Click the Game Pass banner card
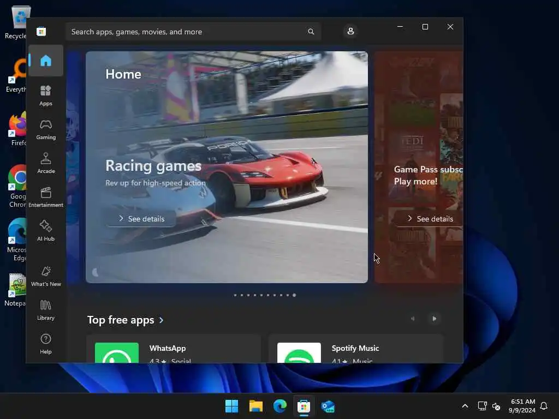This screenshot has width=559, height=419. click(x=419, y=167)
